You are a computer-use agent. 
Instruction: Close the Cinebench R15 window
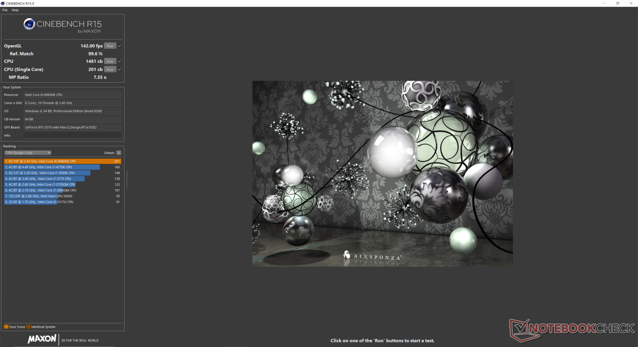coord(631,3)
